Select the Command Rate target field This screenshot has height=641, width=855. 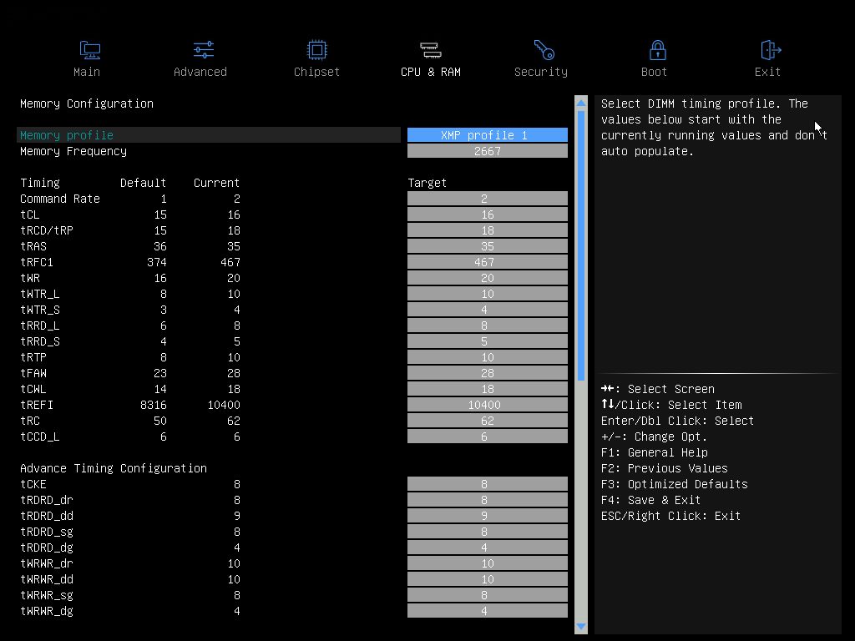tap(488, 199)
